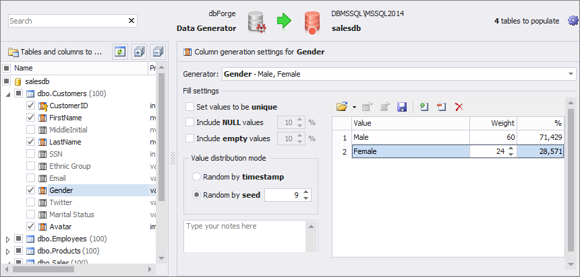Click the source database generator icon

(x=256, y=22)
